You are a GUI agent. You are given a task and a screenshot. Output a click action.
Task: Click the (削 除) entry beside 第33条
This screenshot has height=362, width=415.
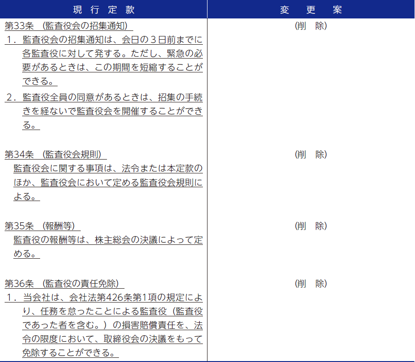(x=311, y=26)
